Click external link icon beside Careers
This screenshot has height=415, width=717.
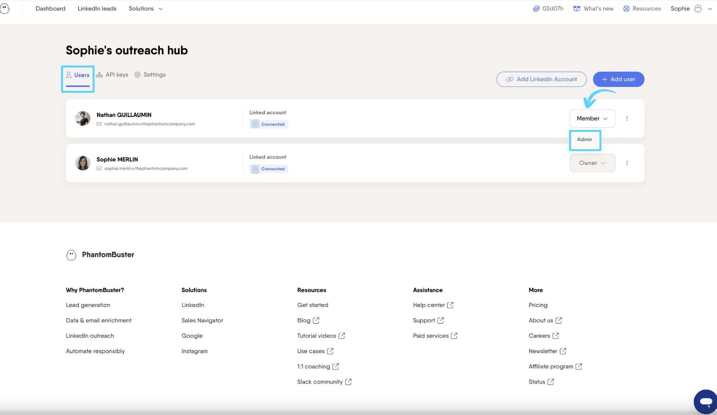pyautogui.click(x=556, y=336)
